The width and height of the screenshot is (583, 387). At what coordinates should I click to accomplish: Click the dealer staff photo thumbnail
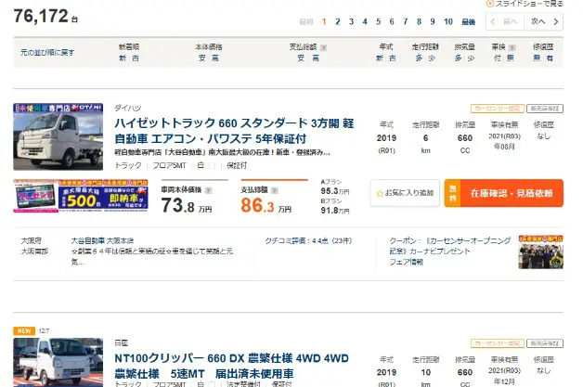tap(540, 252)
